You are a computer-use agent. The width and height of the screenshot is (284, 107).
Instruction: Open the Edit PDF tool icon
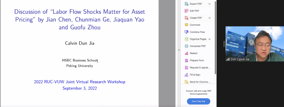point(186,11)
